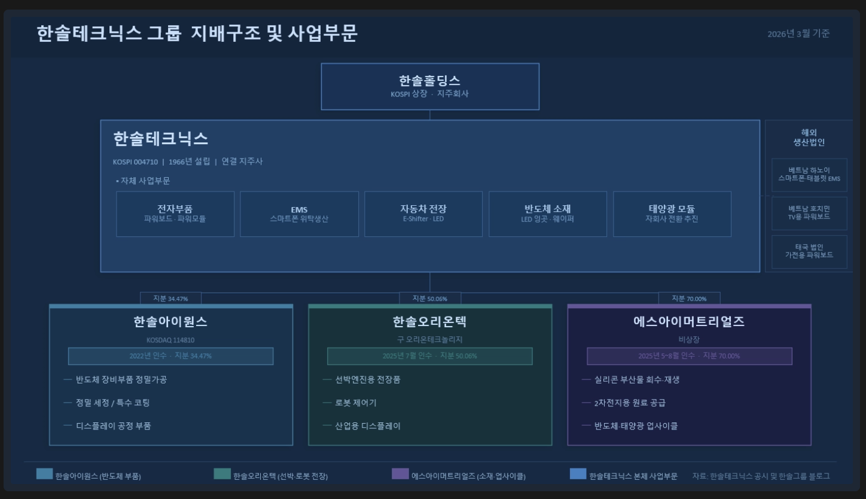Select the EMS 스마트폰 위탁생산 box
866x499 pixels.
click(299, 214)
